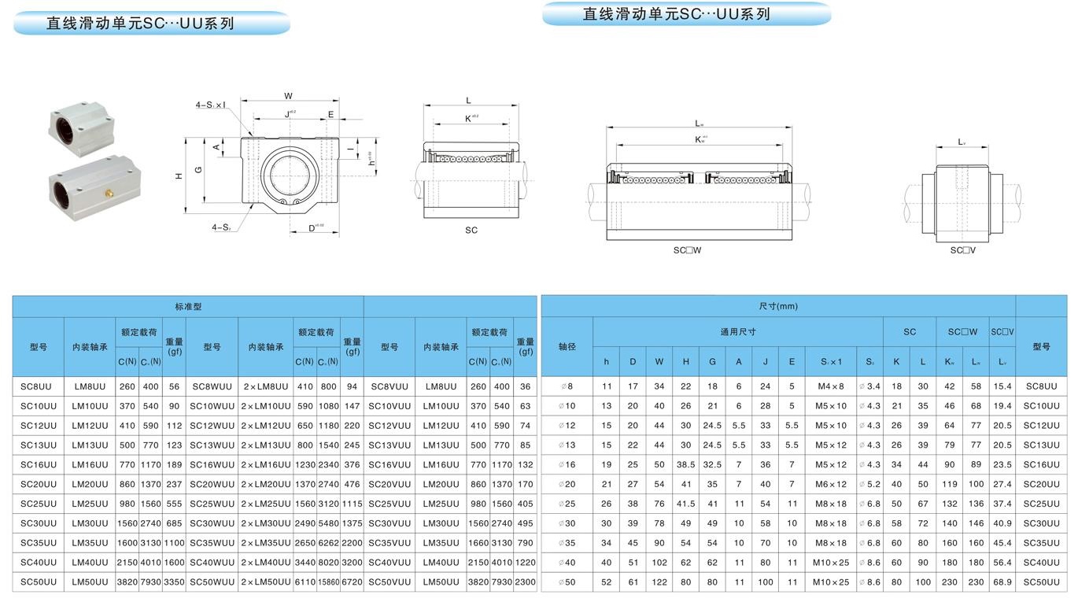This screenshot has width=1078, height=602.
Task: Click the 41.5 value in the H column
Action: click(685, 504)
